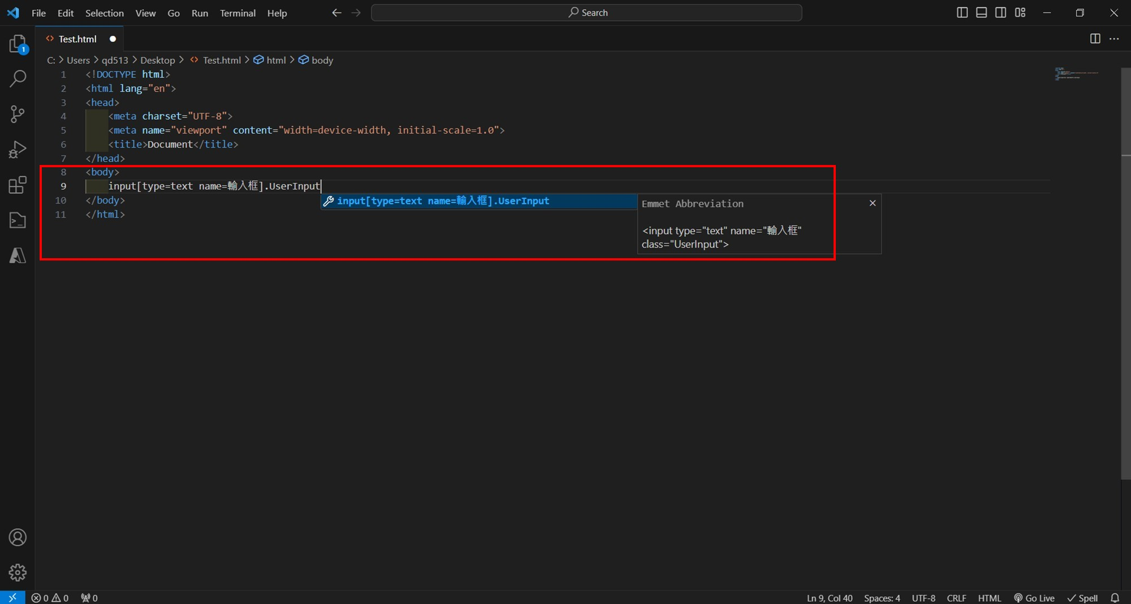Open the View menu
The width and height of the screenshot is (1131, 604).
(x=145, y=12)
